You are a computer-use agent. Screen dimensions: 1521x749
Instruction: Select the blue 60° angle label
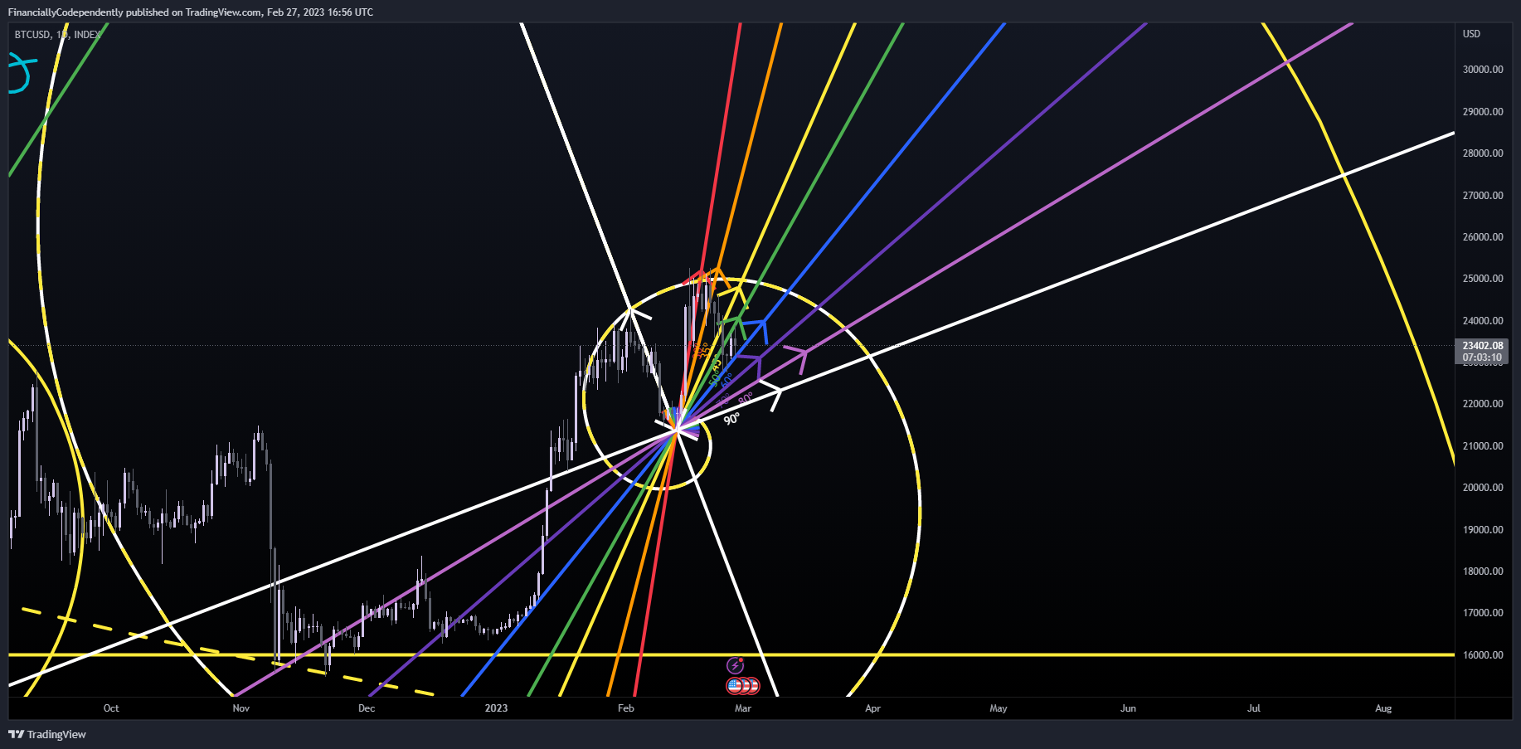[727, 380]
